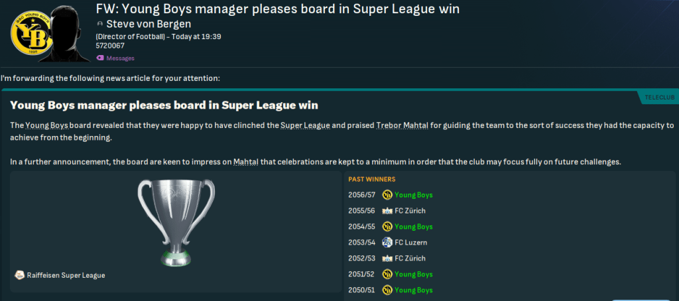Click the Young Boys crest in the 2051/52 row

tap(388, 274)
